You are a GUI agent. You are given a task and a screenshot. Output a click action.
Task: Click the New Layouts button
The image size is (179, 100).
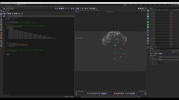(x=174, y=5)
